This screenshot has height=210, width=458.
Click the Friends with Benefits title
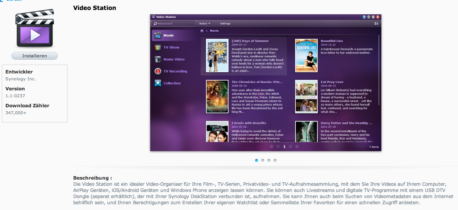click(x=249, y=123)
